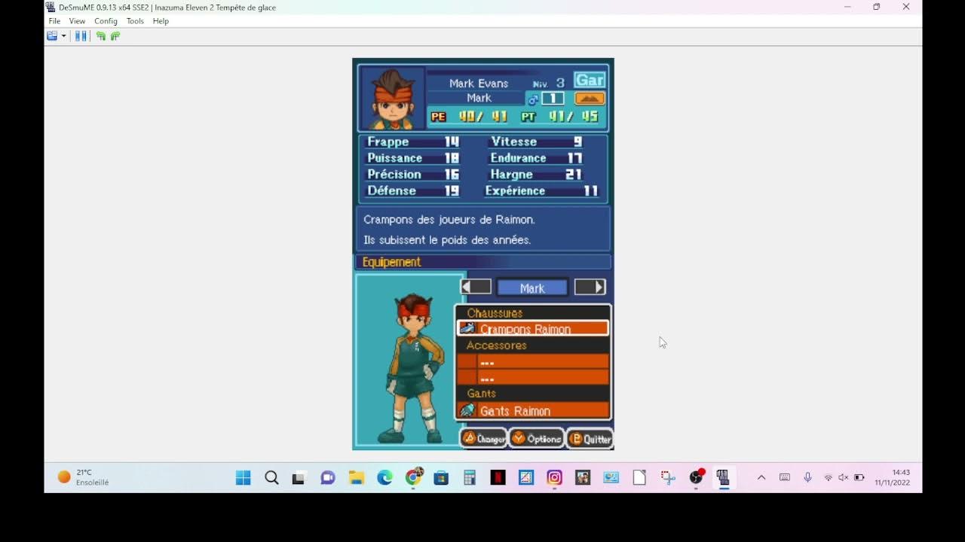Click the orange mountain element icon
Viewport: 965px width, 542px height.
pyautogui.click(x=590, y=98)
